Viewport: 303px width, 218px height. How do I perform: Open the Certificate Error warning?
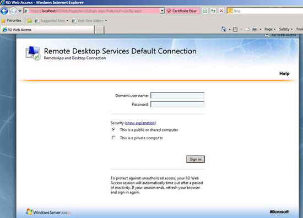(x=182, y=11)
